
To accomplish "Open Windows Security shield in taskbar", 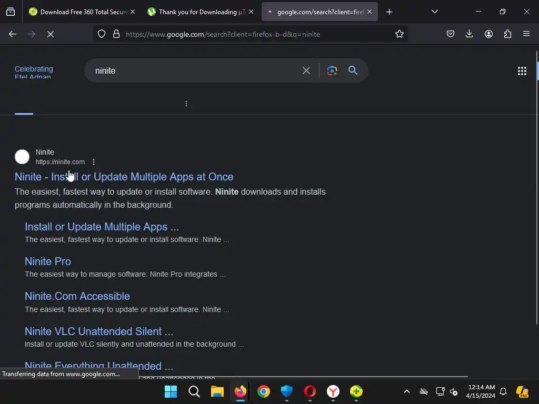I will click(287, 391).
